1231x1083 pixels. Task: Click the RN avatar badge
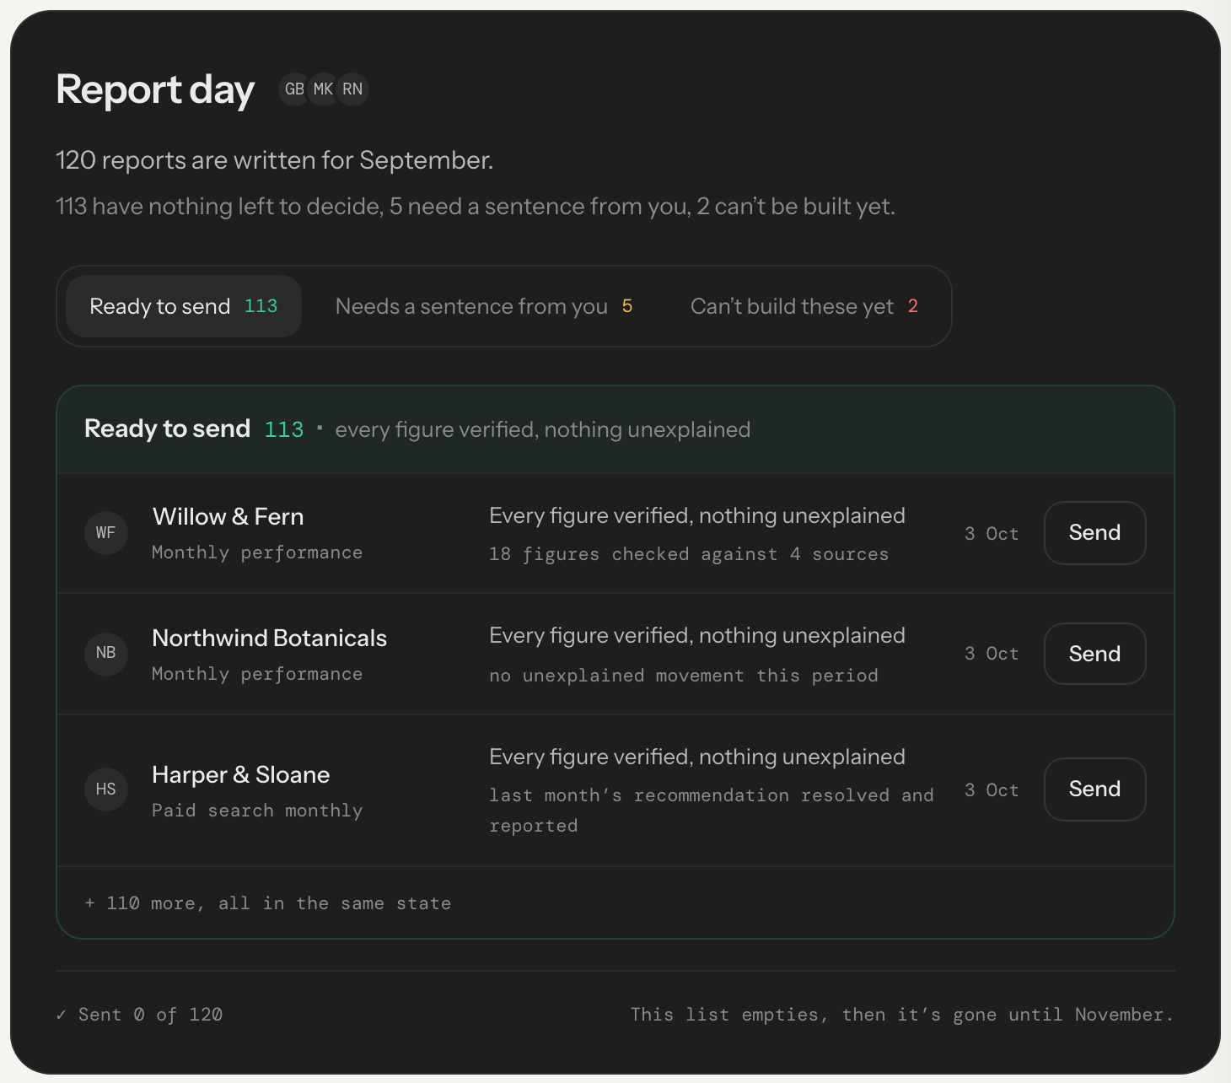[x=352, y=89]
